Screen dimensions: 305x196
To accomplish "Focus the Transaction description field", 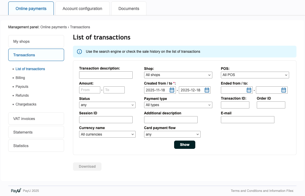I will tap(106, 75).
